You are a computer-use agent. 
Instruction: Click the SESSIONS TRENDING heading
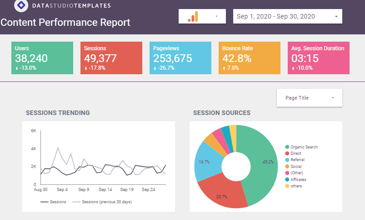coord(58,113)
